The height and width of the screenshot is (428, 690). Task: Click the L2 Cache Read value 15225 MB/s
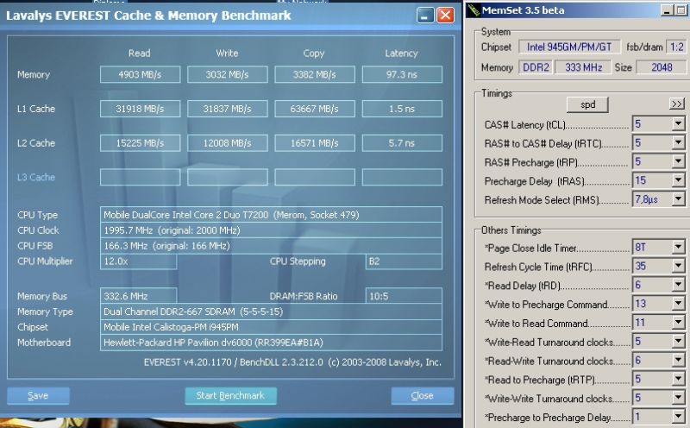point(140,143)
